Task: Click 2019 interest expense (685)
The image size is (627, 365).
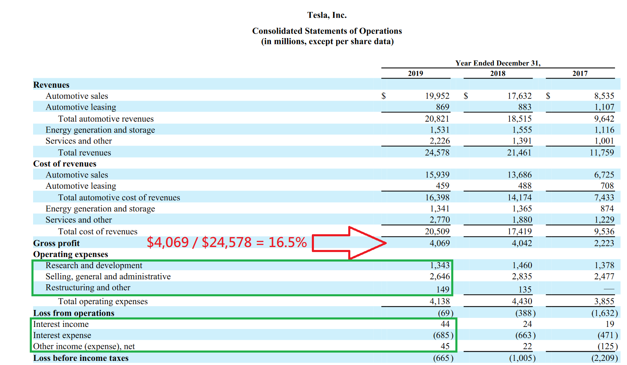Action: pyautogui.click(x=443, y=336)
